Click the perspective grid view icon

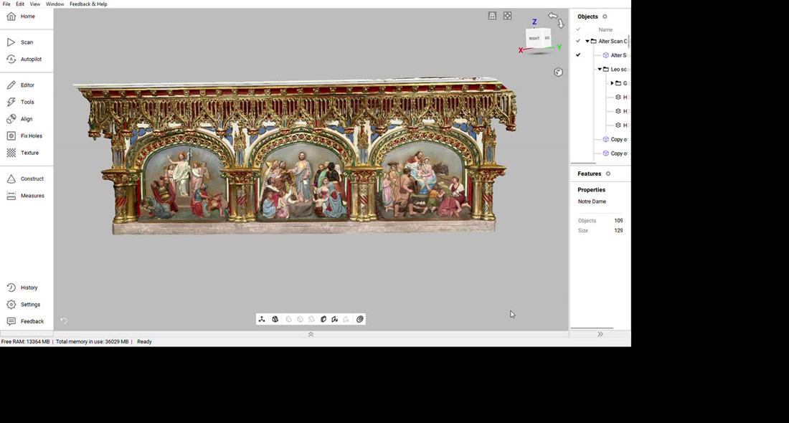point(492,16)
